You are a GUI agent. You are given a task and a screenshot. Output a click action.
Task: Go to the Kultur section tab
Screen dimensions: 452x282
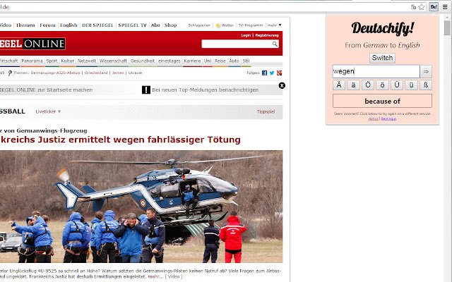pyautogui.click(x=68, y=61)
